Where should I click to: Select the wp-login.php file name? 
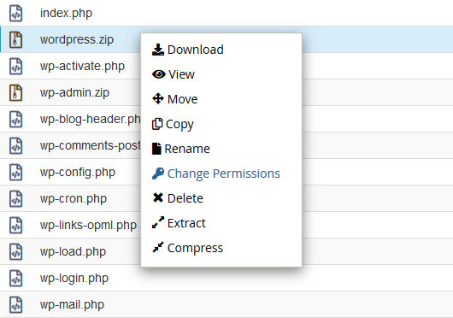click(x=74, y=278)
